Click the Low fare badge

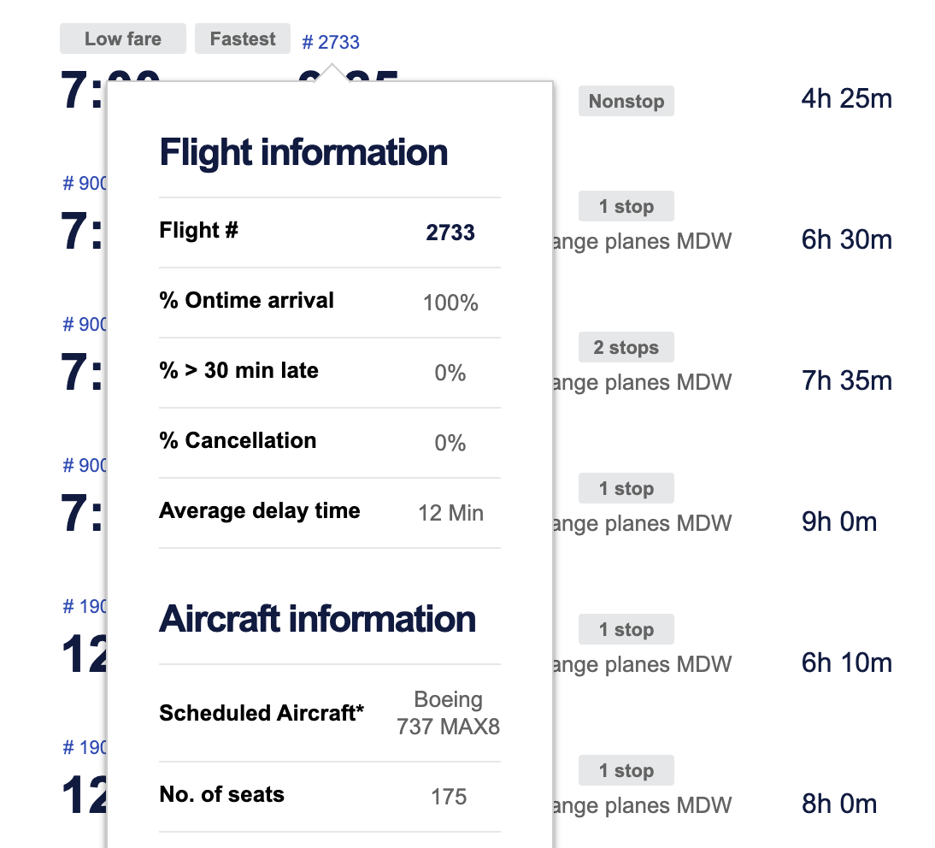(123, 39)
